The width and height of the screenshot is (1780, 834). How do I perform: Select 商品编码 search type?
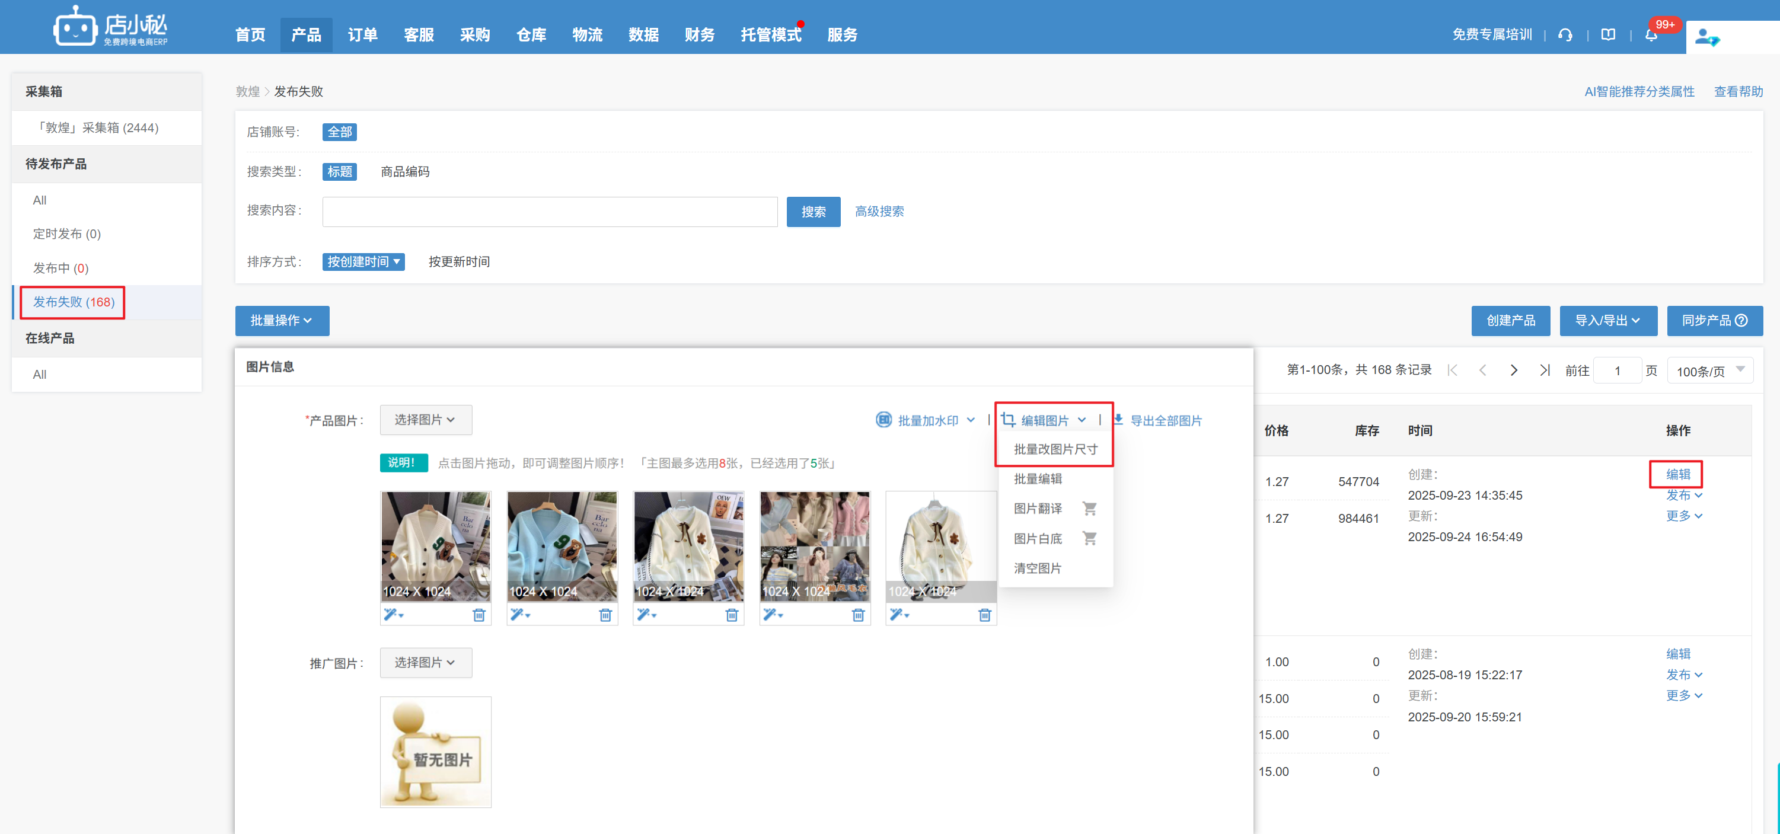pyautogui.click(x=405, y=171)
